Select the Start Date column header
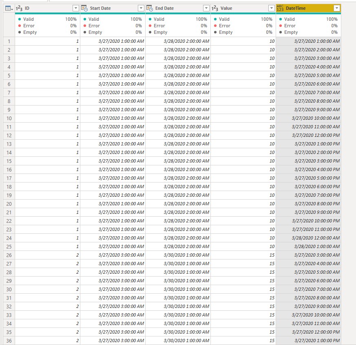356x345 pixels. click(x=113, y=9)
